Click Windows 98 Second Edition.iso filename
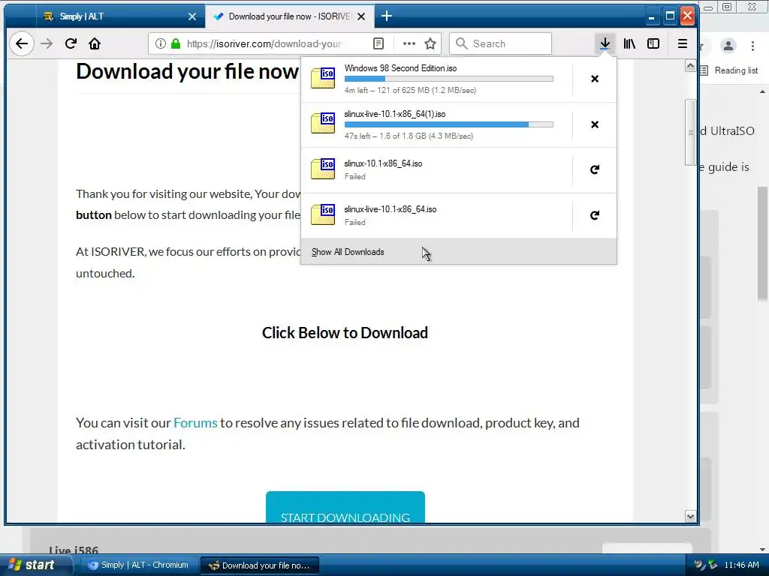Screen dimensions: 769x576 pyautogui.click(x=400, y=68)
